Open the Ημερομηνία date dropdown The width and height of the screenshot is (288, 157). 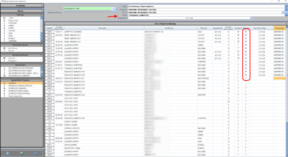coord(251,18)
